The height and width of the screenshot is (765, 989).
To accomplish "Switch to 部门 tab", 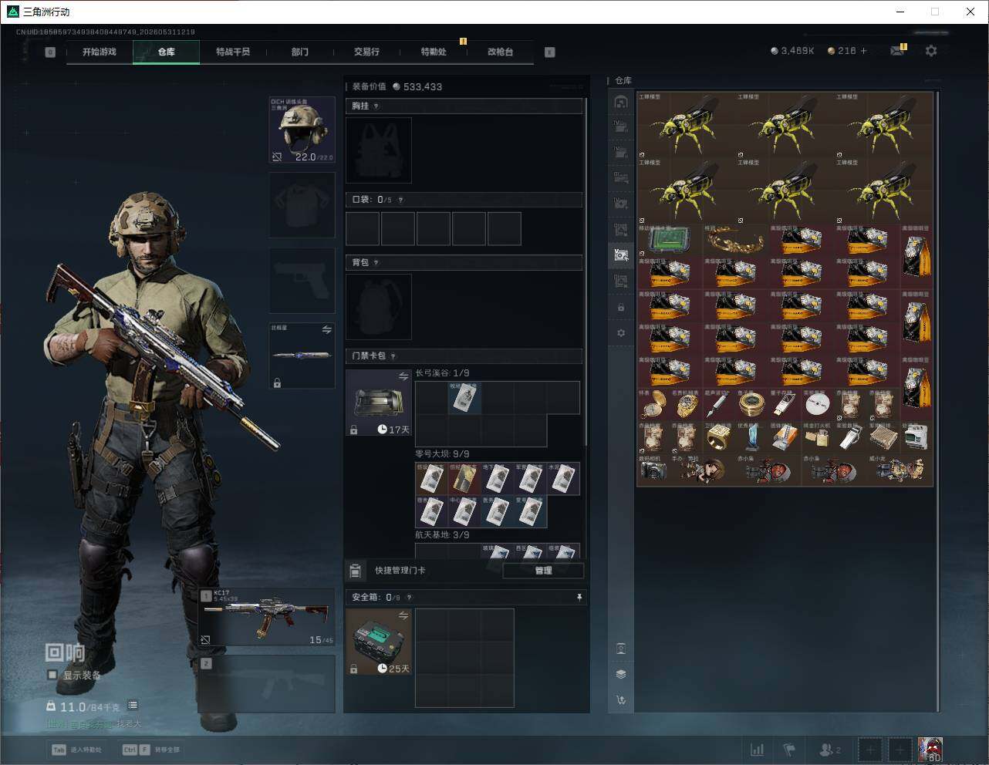I will coord(300,52).
